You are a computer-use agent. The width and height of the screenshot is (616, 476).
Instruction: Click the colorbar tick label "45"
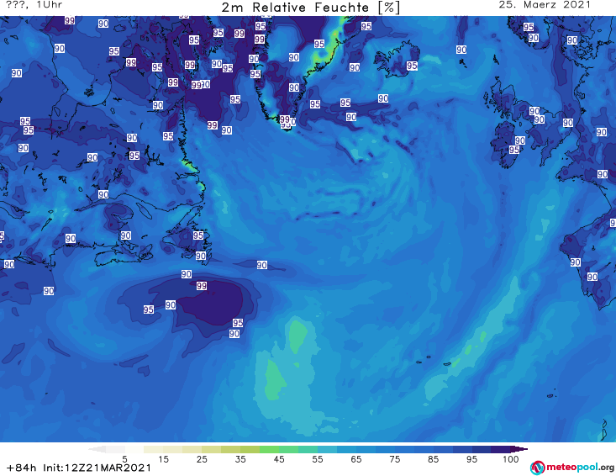278,459
